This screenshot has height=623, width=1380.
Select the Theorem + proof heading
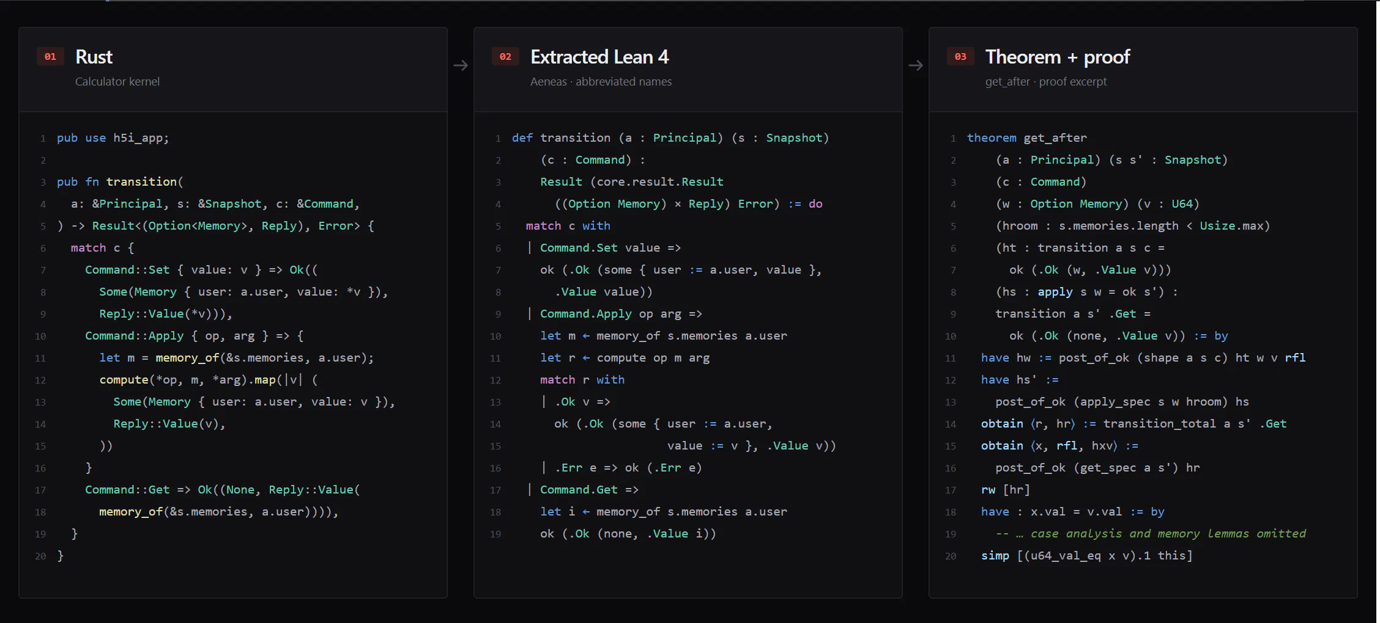click(1058, 57)
